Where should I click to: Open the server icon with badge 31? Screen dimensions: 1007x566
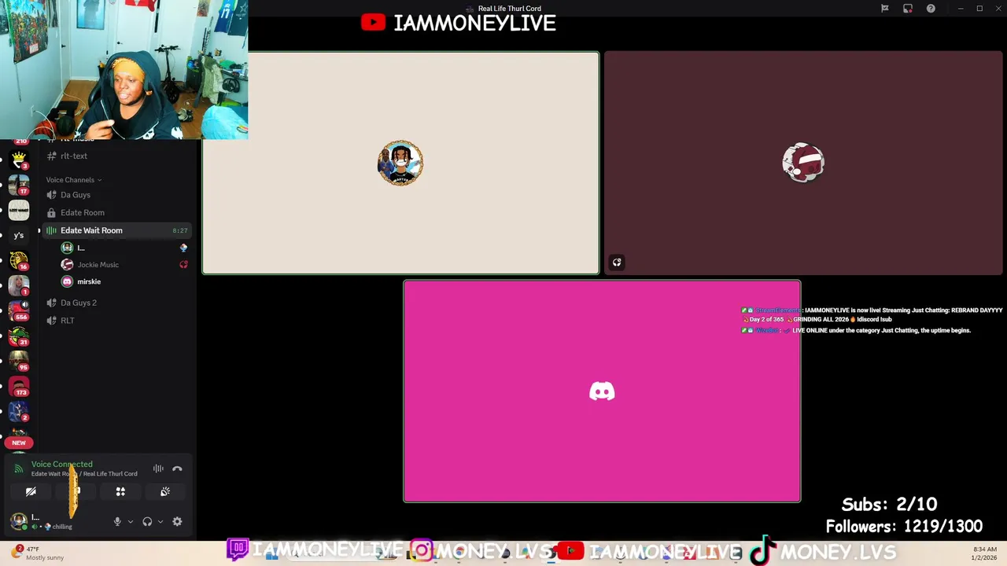[19, 336]
